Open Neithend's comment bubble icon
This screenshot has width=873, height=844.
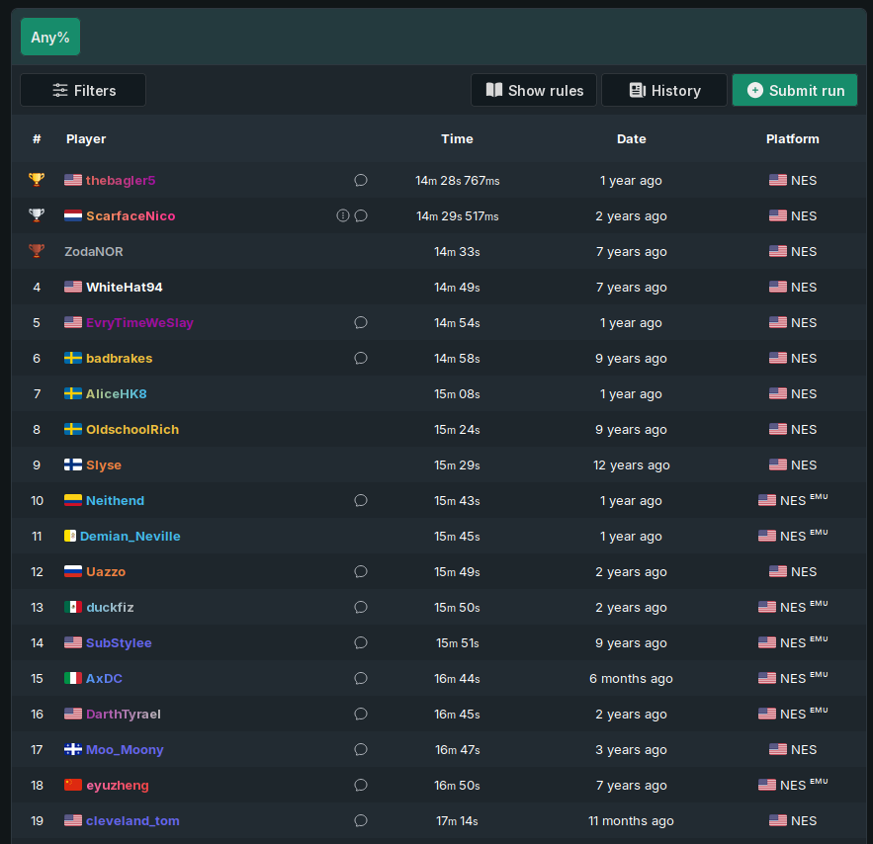(x=361, y=501)
